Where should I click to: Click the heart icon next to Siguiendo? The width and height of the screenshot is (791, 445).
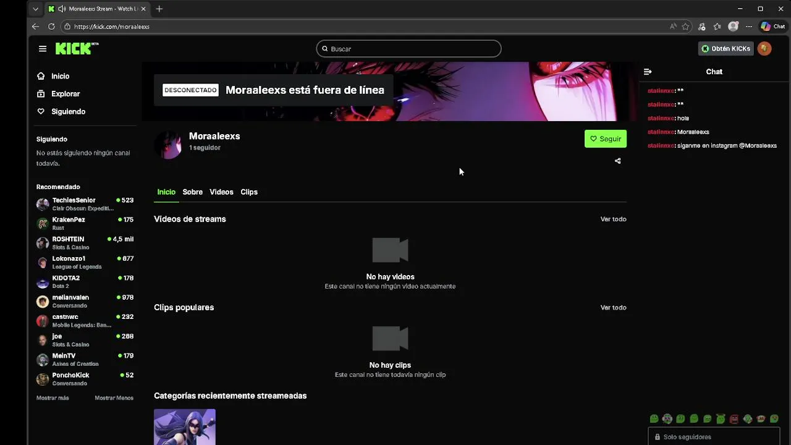41,111
